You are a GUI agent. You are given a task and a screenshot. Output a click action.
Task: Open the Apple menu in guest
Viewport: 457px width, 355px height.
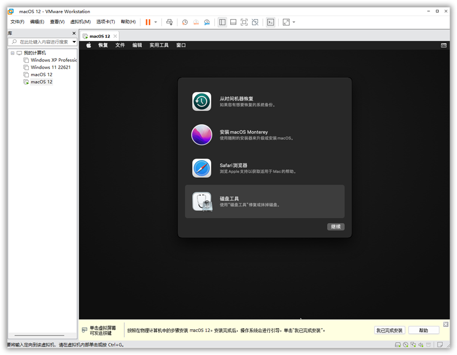[88, 45]
